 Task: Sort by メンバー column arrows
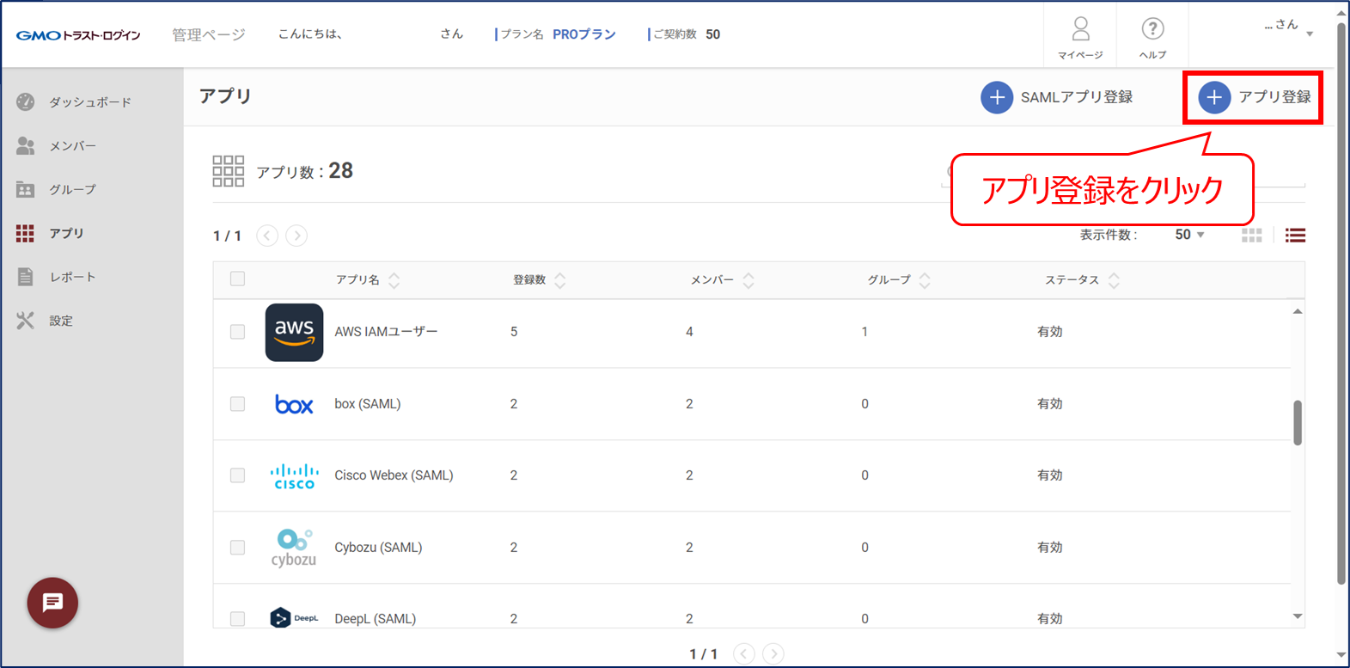[x=748, y=280]
